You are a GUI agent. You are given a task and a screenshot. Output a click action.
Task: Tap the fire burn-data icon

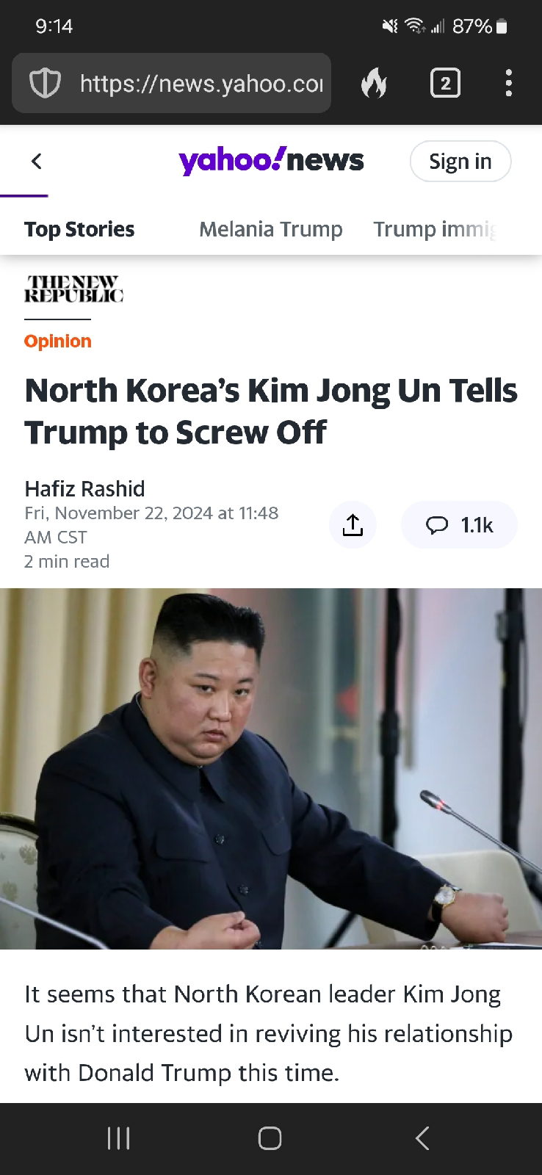[374, 84]
